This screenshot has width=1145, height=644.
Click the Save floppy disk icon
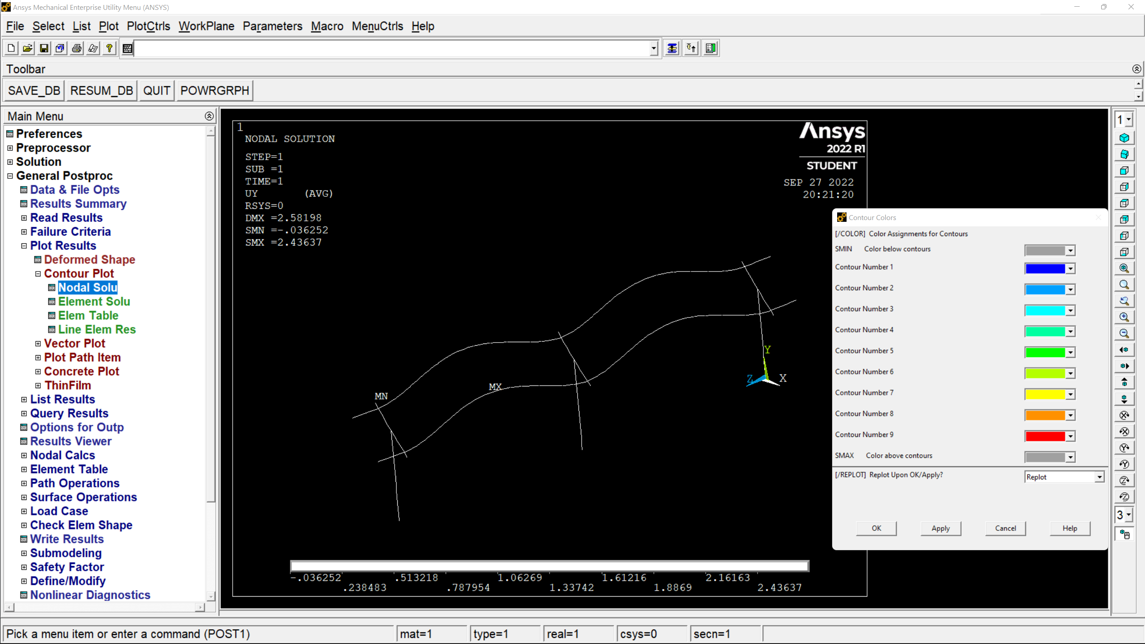(x=44, y=48)
